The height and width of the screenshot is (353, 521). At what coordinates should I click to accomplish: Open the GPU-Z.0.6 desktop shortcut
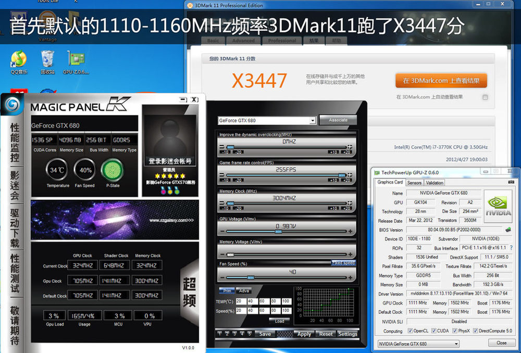tap(76, 62)
